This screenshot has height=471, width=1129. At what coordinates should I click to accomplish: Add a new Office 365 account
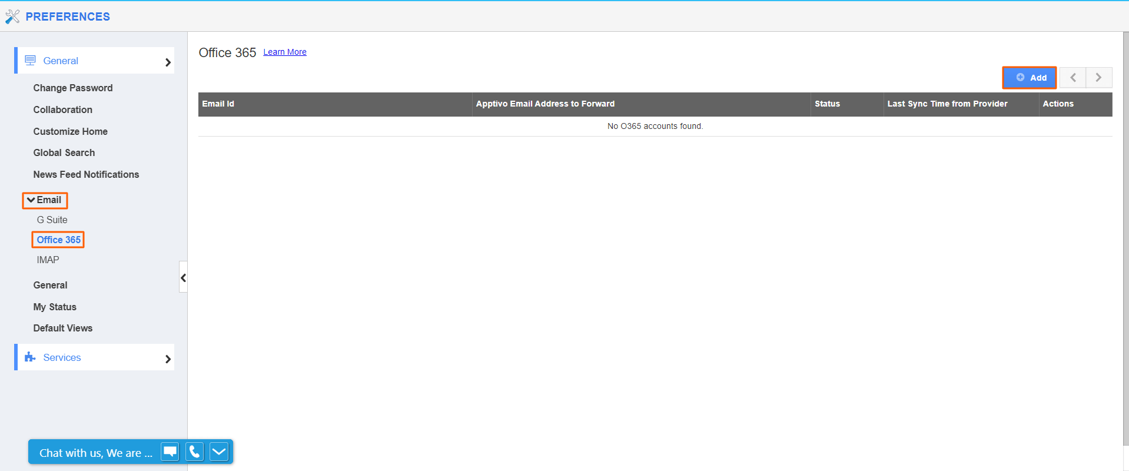pos(1030,78)
